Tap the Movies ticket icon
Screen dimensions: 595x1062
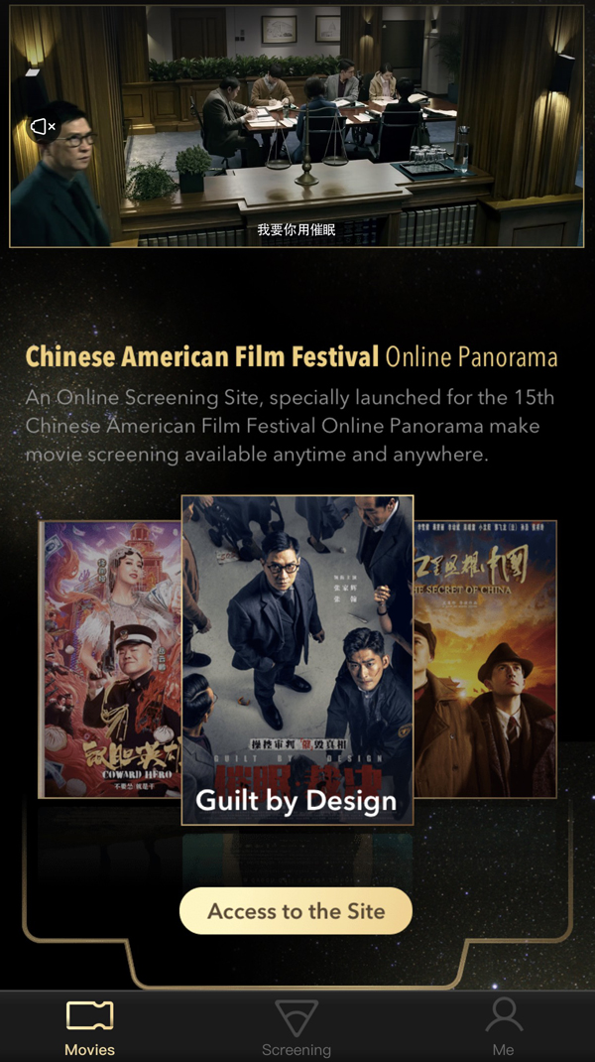point(89,1015)
